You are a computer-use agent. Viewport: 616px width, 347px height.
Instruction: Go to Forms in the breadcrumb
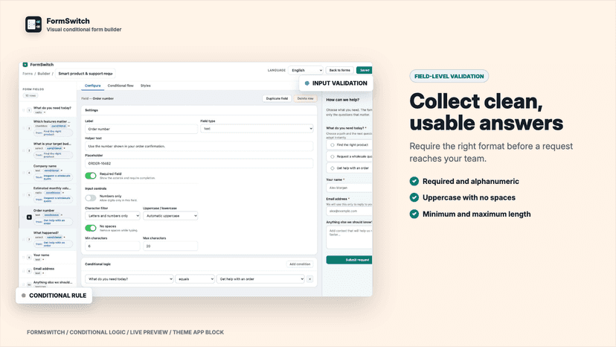coord(28,74)
